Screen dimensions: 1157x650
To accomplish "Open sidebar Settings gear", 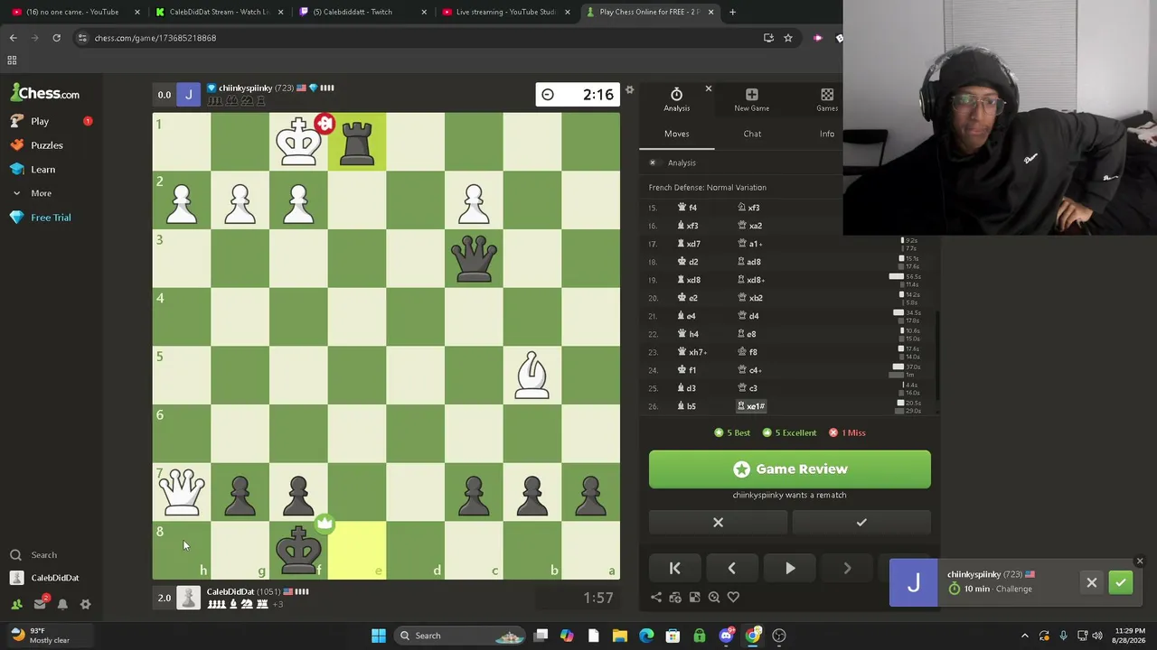I will pyautogui.click(x=86, y=604).
